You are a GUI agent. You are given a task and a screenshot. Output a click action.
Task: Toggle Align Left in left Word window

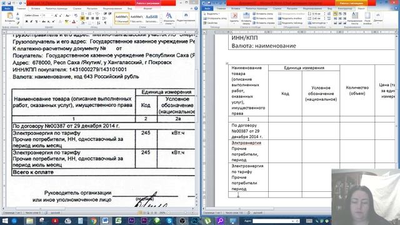[82, 18]
